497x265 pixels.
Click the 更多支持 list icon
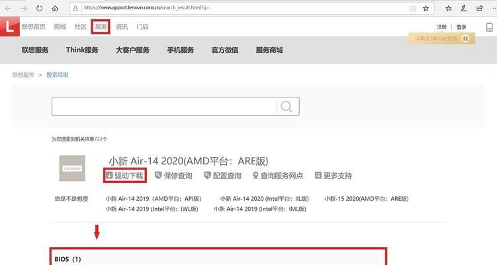point(318,175)
